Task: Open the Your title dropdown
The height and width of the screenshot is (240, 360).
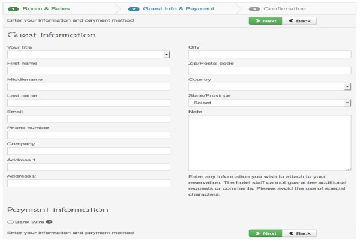Action: click(89, 55)
